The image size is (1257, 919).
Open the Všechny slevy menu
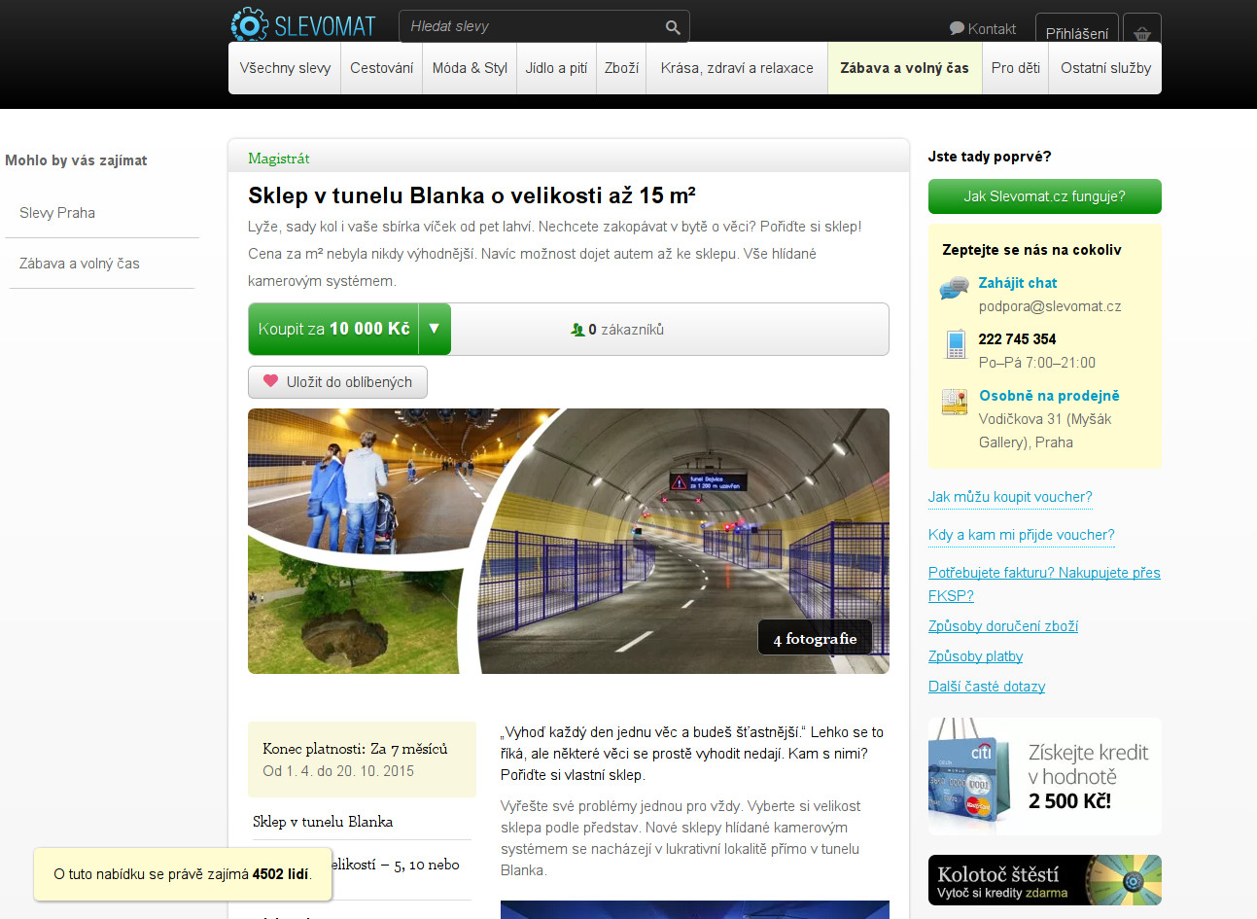[285, 68]
